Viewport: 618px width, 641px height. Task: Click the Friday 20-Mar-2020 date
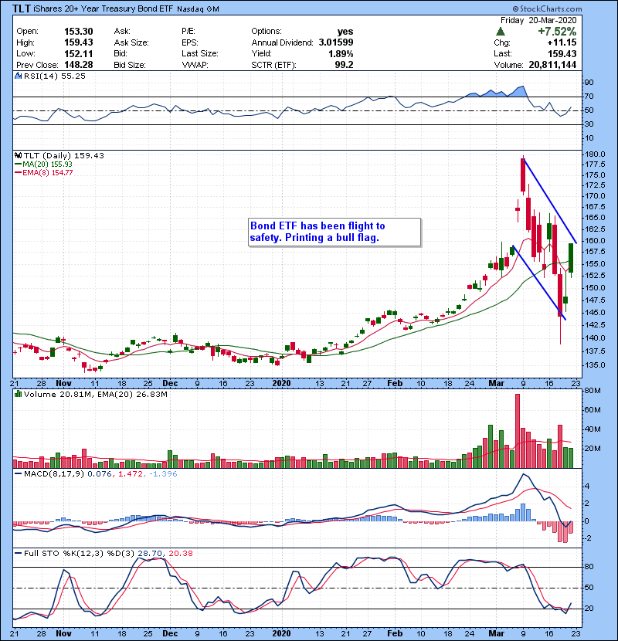[x=538, y=20]
